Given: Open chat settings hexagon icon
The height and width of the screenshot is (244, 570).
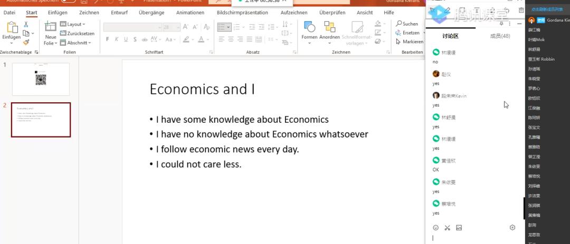Looking at the screenshot, I should coord(512,228).
